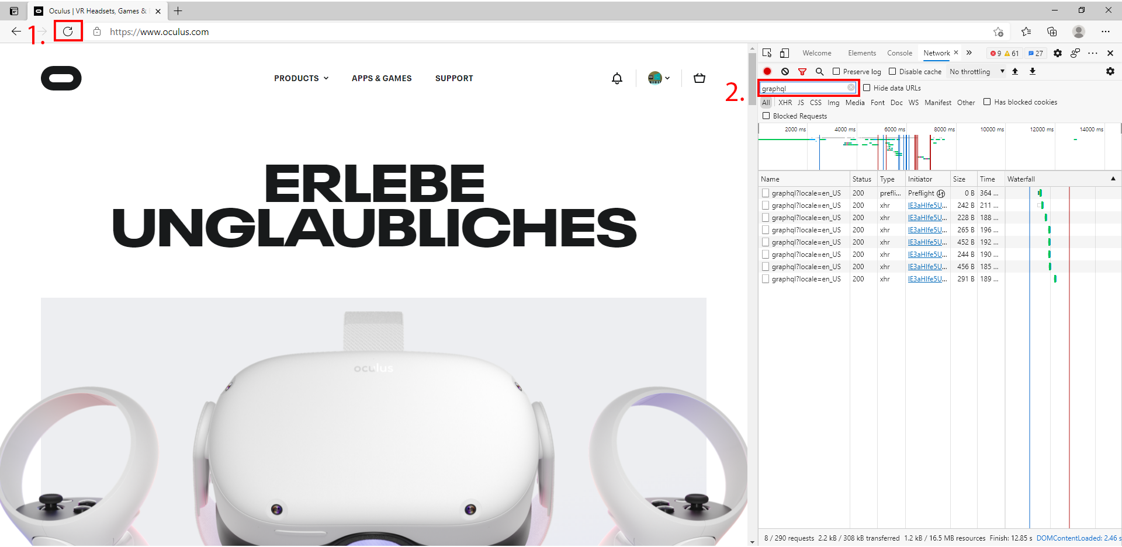Click the browser back arrow
Viewport: 1122px width, 547px height.
pyautogui.click(x=16, y=32)
